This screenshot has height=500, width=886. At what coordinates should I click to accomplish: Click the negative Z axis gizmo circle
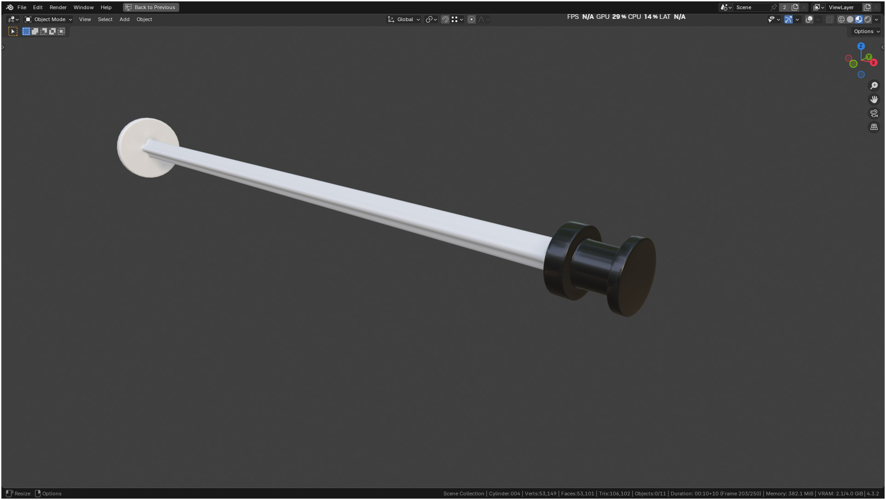click(x=861, y=75)
